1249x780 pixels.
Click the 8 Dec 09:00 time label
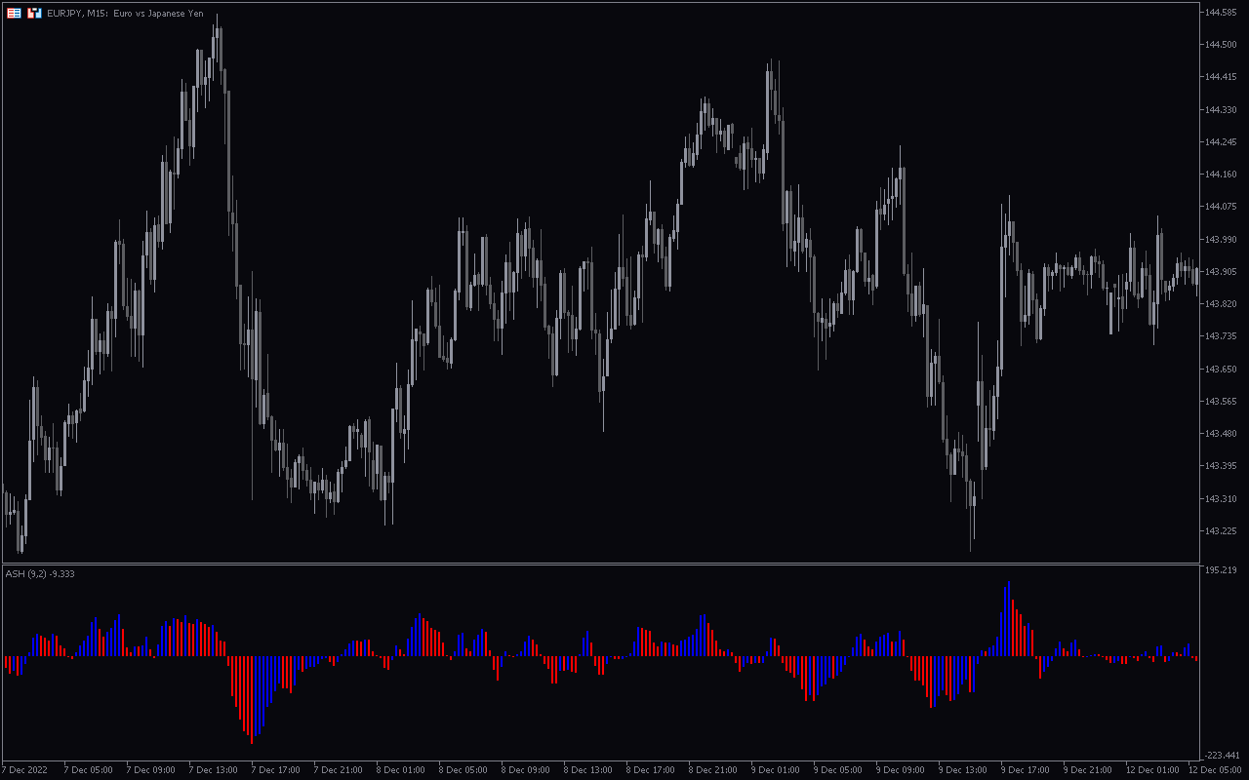[x=525, y=769]
